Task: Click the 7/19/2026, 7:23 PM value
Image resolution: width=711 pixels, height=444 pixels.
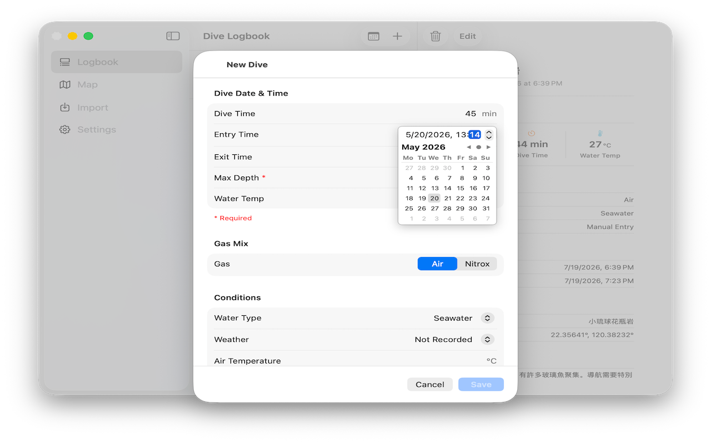Action: 599,281
